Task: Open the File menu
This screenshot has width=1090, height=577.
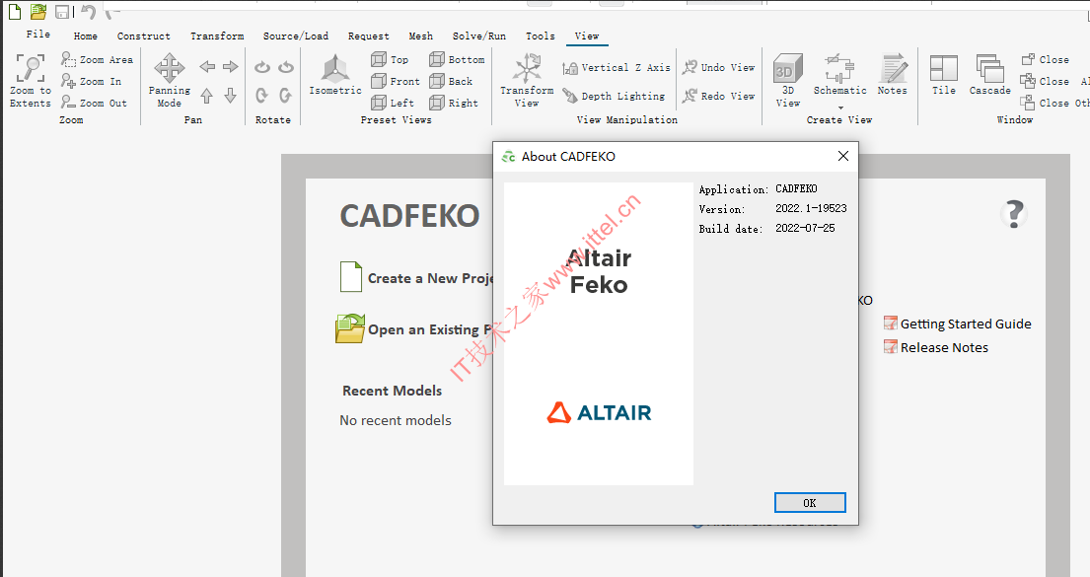Action: coord(38,35)
